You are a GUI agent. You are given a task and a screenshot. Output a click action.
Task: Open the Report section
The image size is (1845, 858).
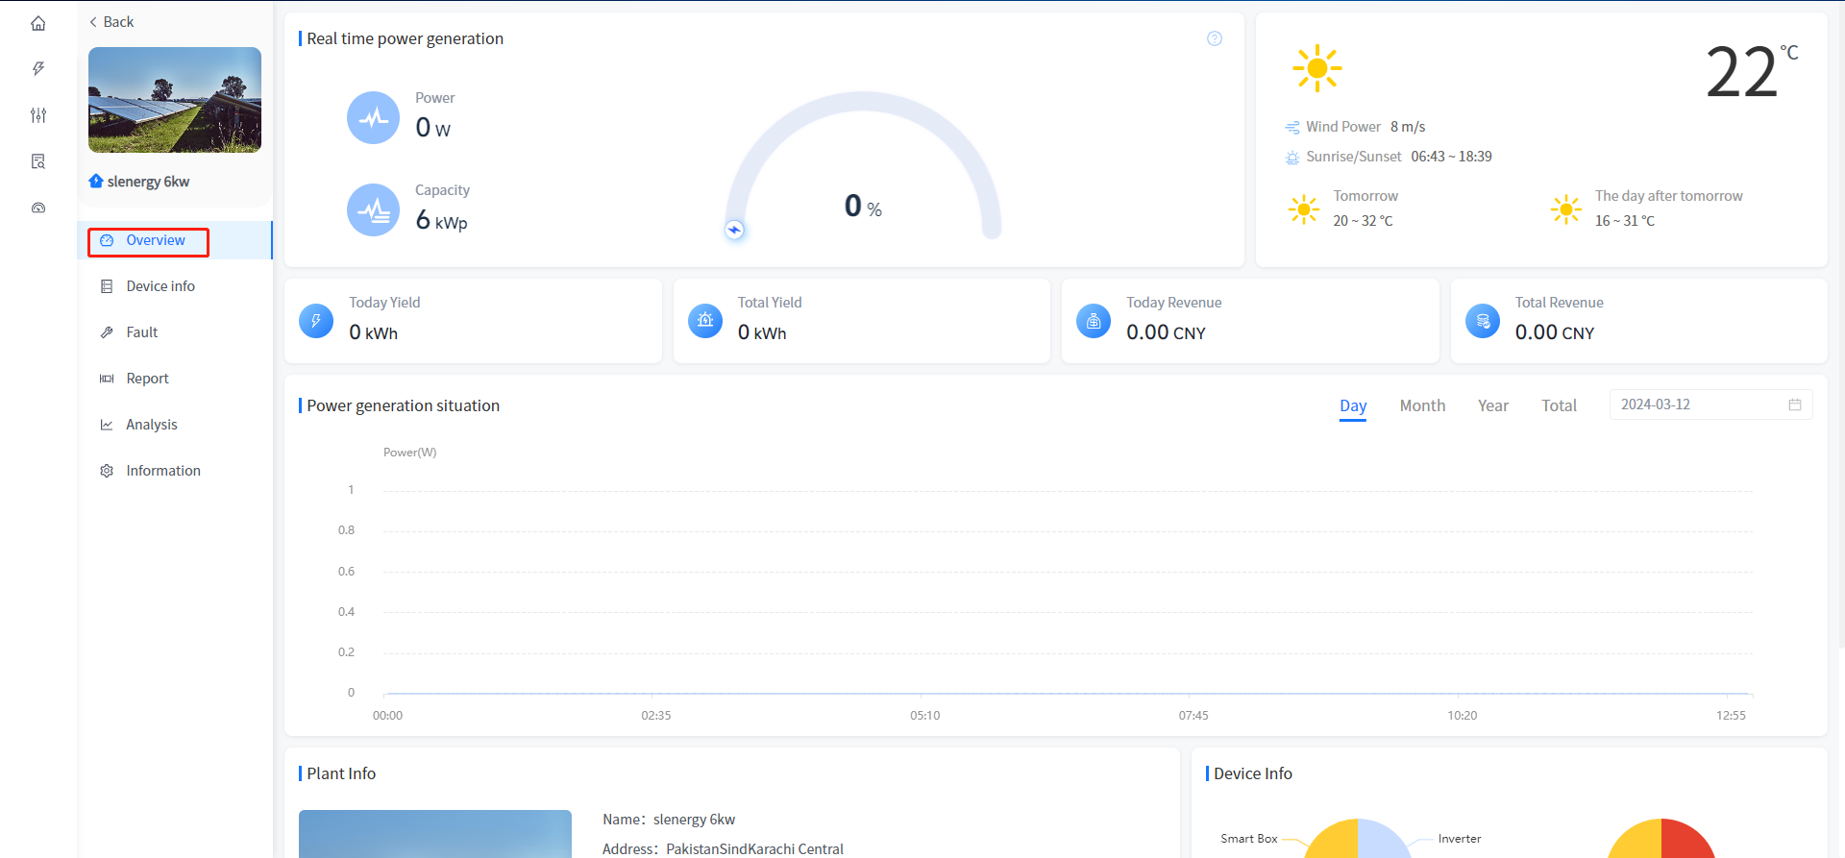[147, 379]
